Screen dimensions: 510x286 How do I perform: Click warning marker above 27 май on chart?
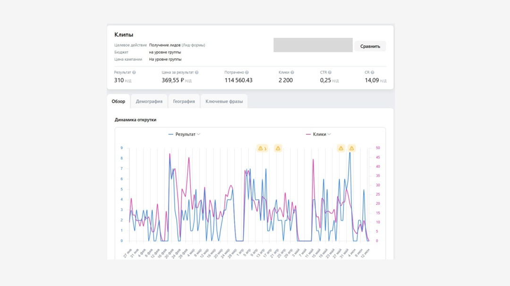click(340, 148)
